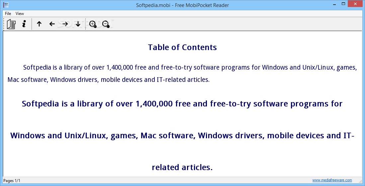Go back with the left arrow icon

click(x=52, y=24)
